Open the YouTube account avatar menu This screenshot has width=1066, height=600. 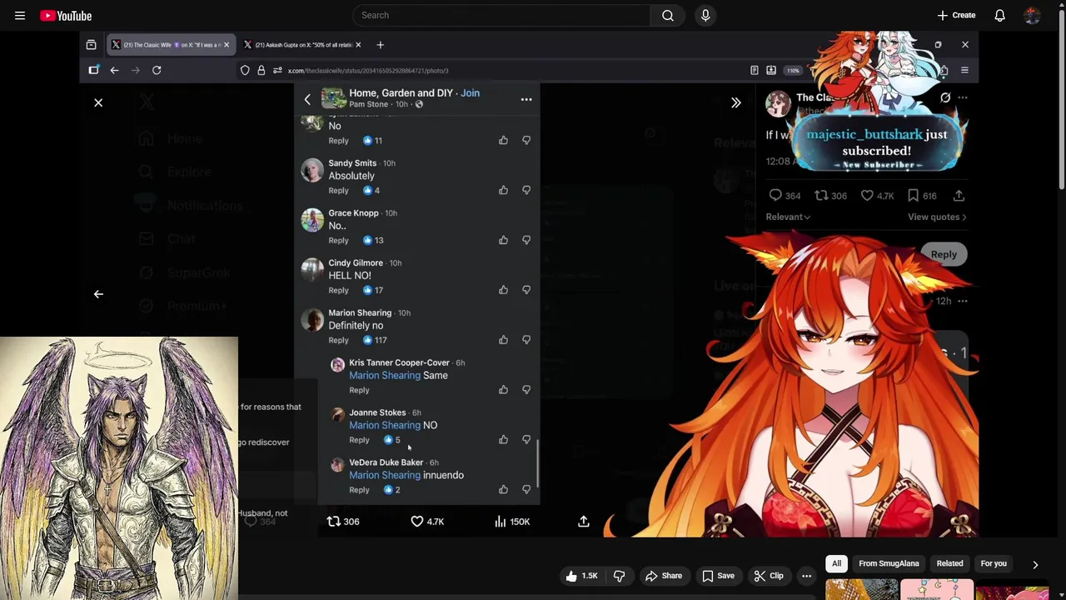[x=1032, y=15]
